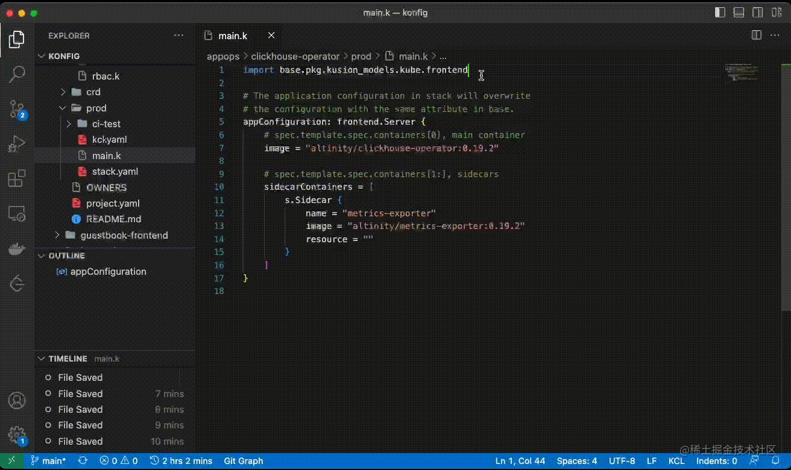Open Git Graph from status bar
The height and width of the screenshot is (470, 791).
[x=244, y=461]
